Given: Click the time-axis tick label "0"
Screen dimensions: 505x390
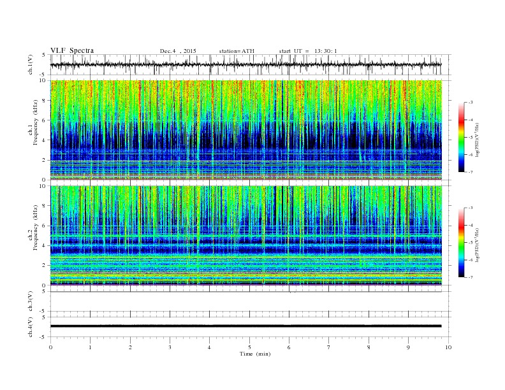Looking at the screenshot, I should point(50,347).
